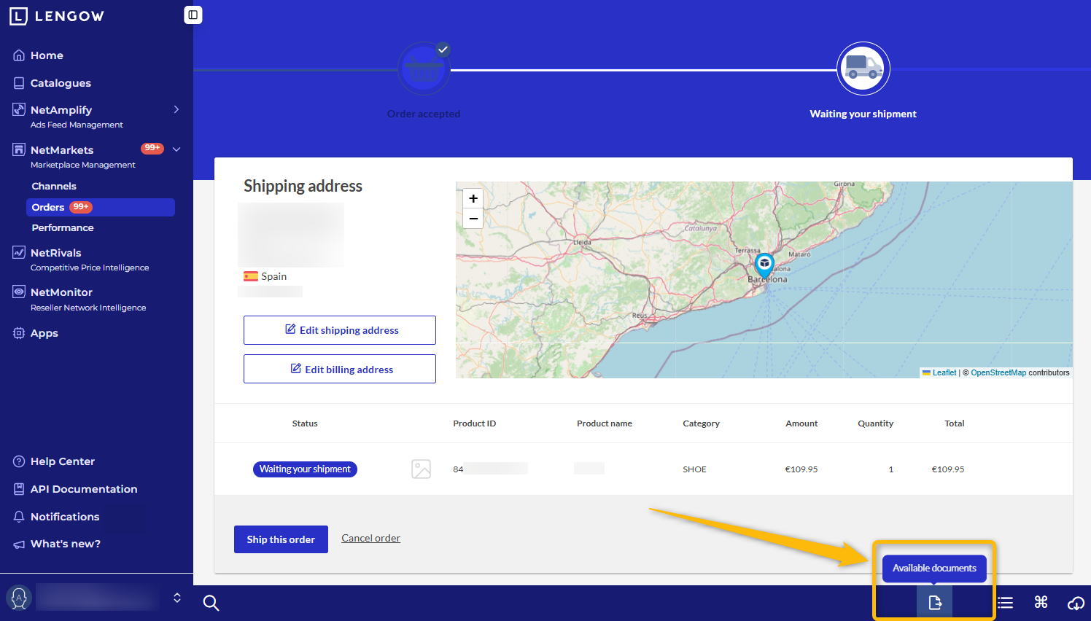Click Edit shipping address button
This screenshot has width=1091, height=621.
[340, 330]
